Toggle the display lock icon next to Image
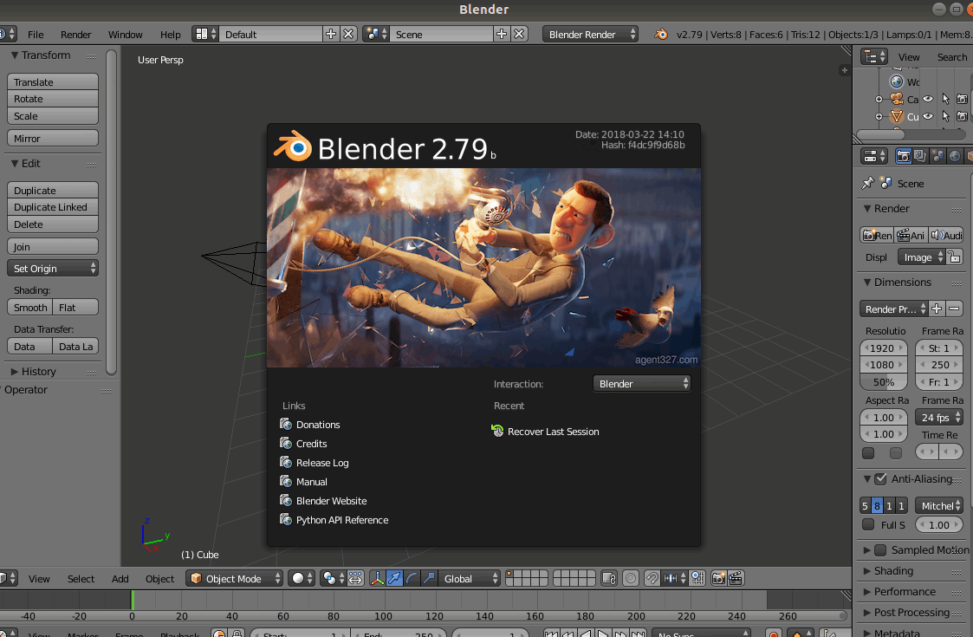The width and height of the screenshot is (973, 637). (x=955, y=257)
